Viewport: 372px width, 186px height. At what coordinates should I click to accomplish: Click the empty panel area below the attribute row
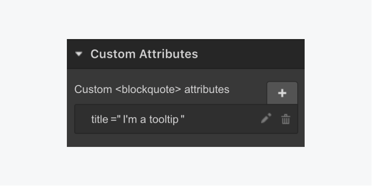click(186, 140)
